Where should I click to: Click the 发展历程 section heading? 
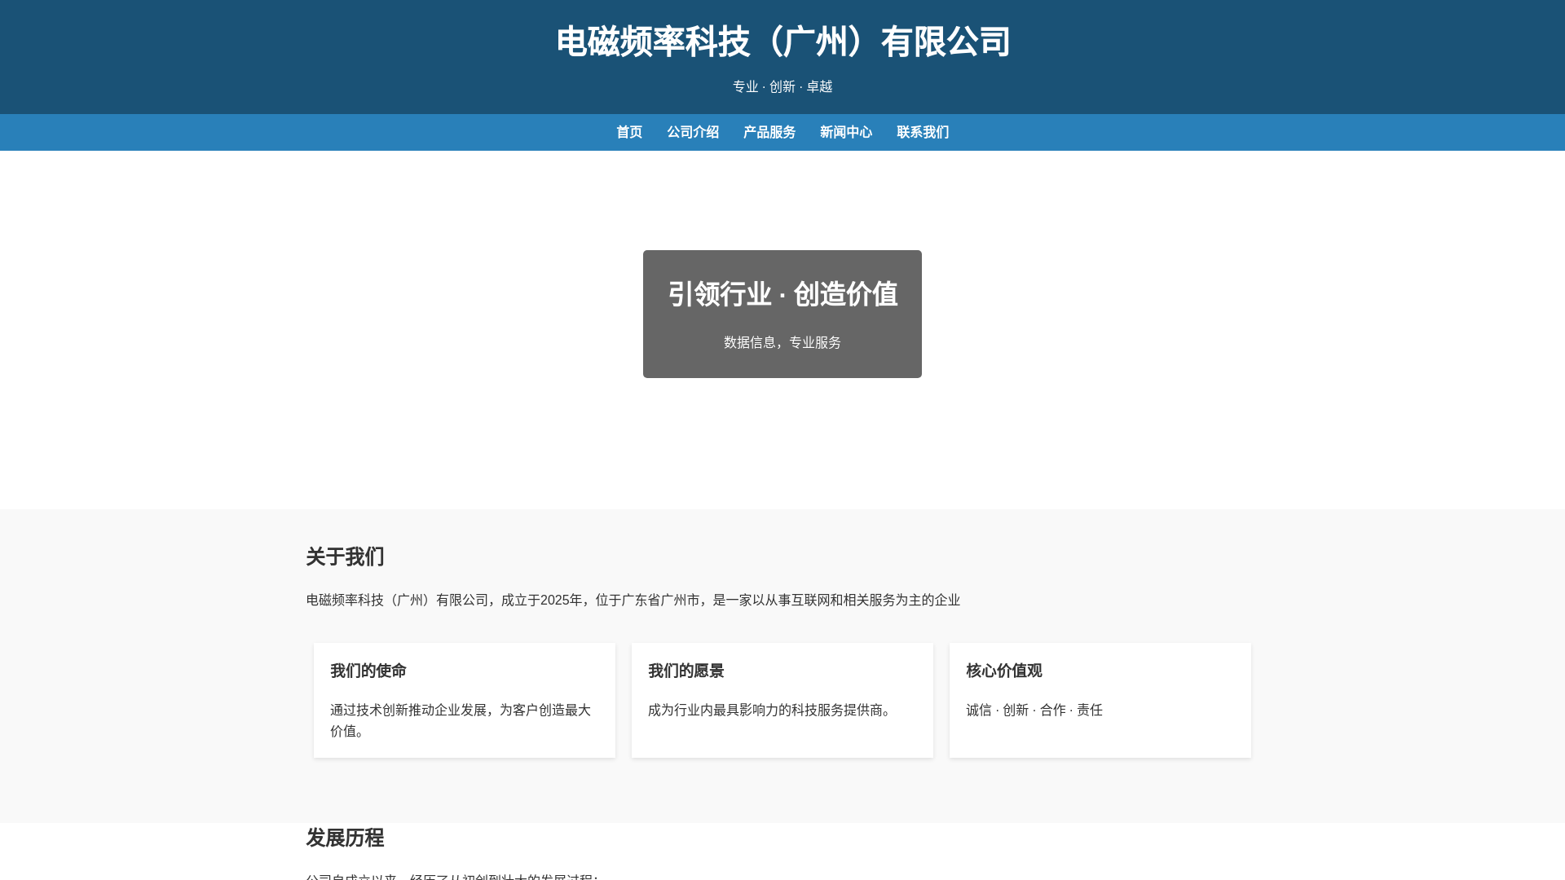345,838
